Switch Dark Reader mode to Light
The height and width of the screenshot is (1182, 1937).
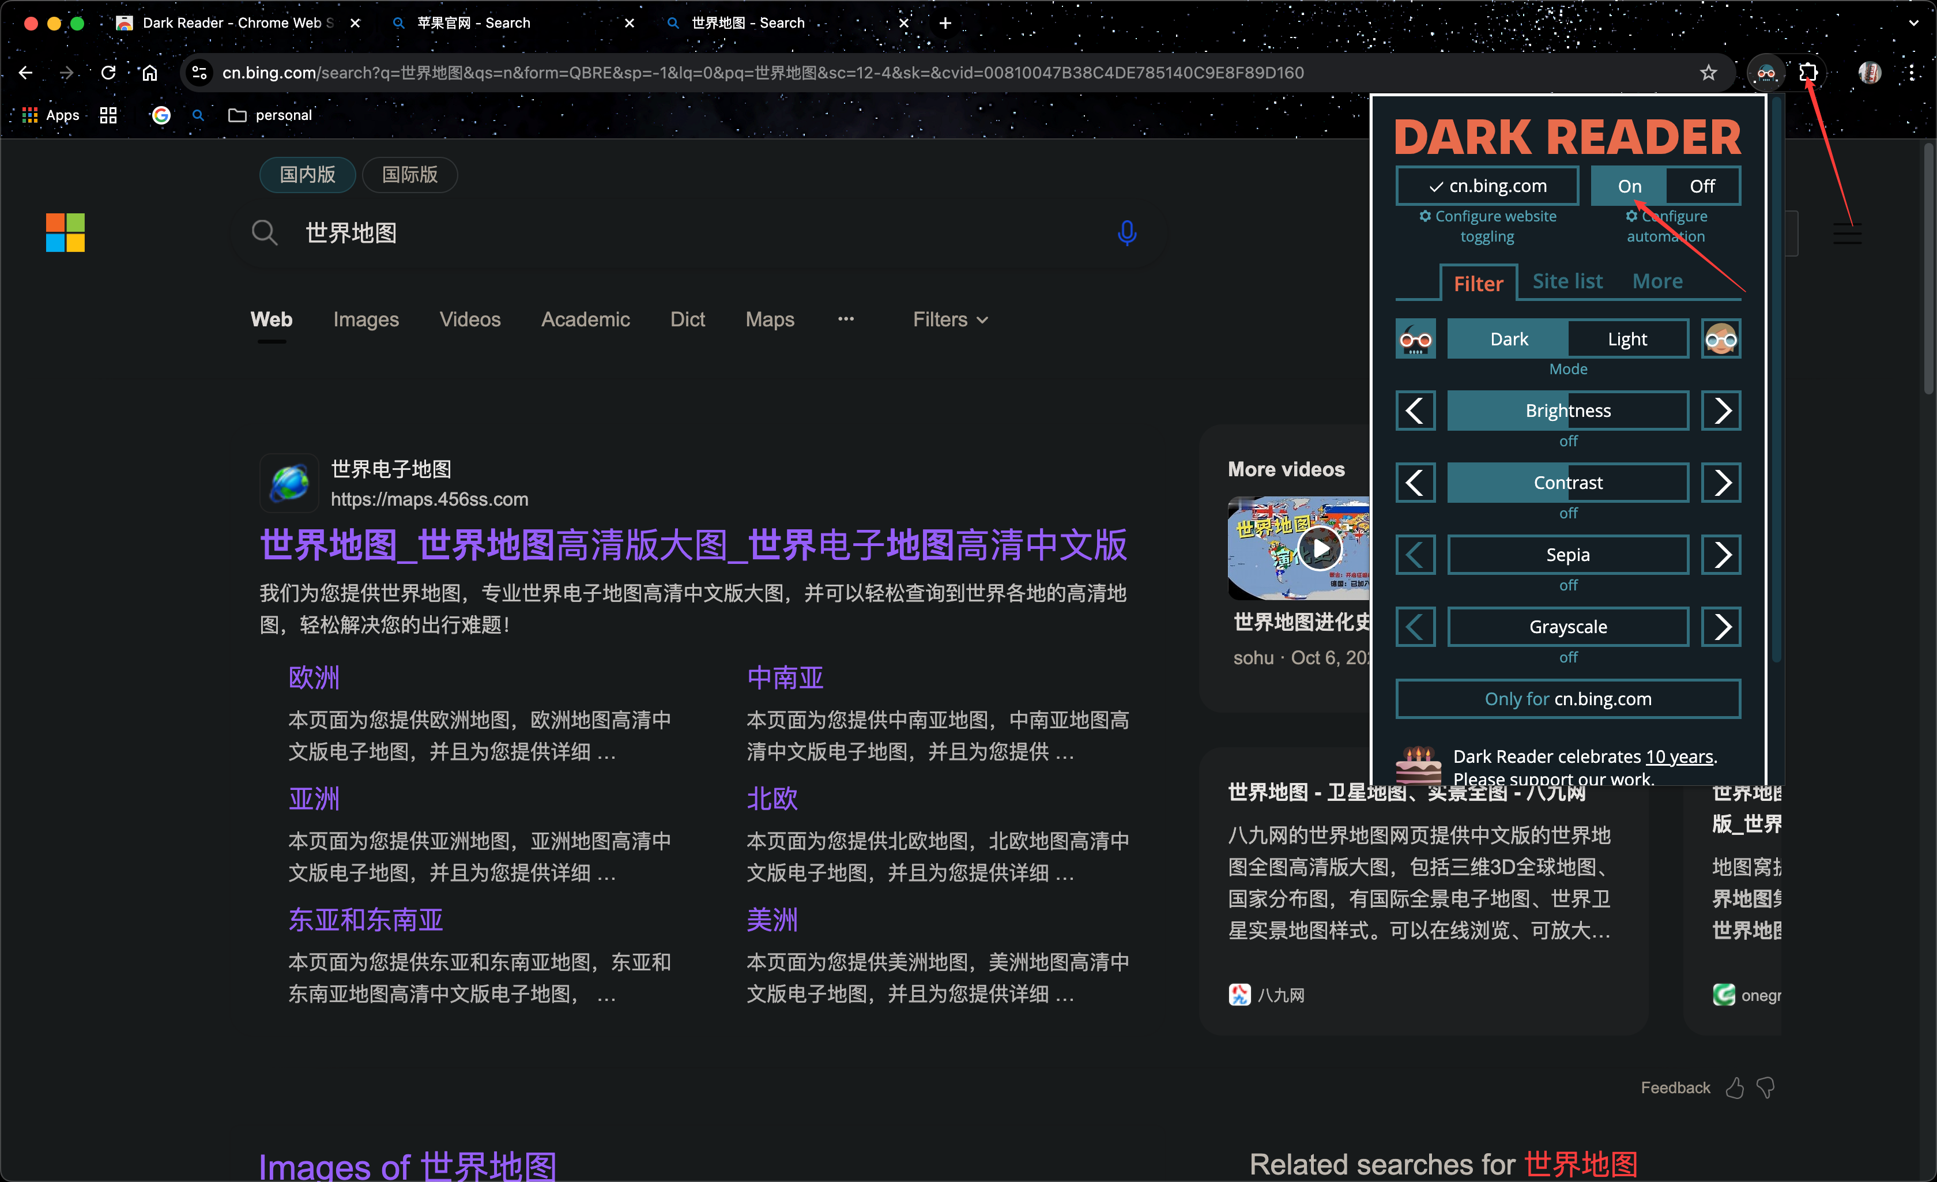click(x=1626, y=339)
